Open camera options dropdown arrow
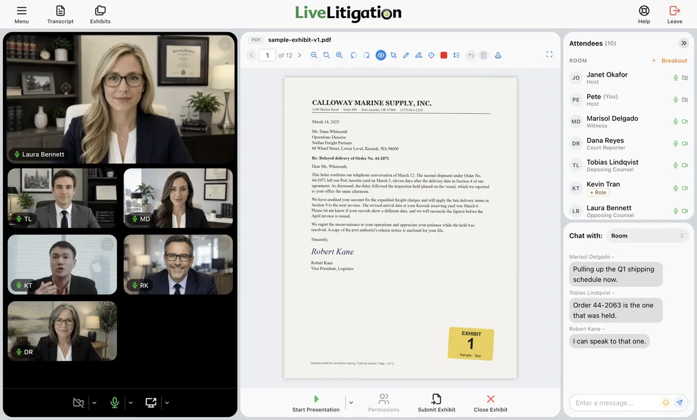 (95, 403)
